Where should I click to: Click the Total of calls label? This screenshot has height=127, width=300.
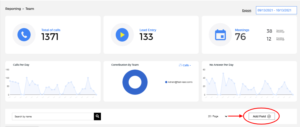click(x=51, y=30)
